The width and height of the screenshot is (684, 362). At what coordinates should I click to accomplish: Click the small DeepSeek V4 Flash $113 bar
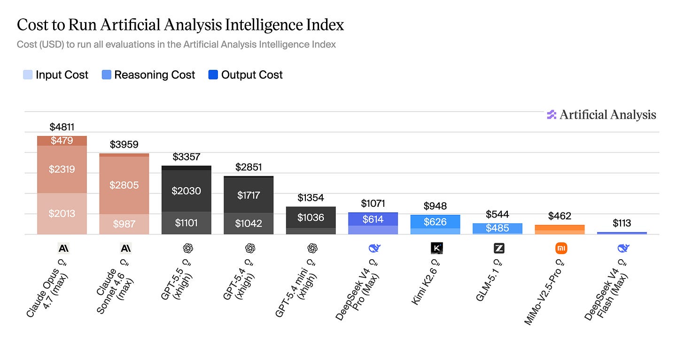coord(622,233)
